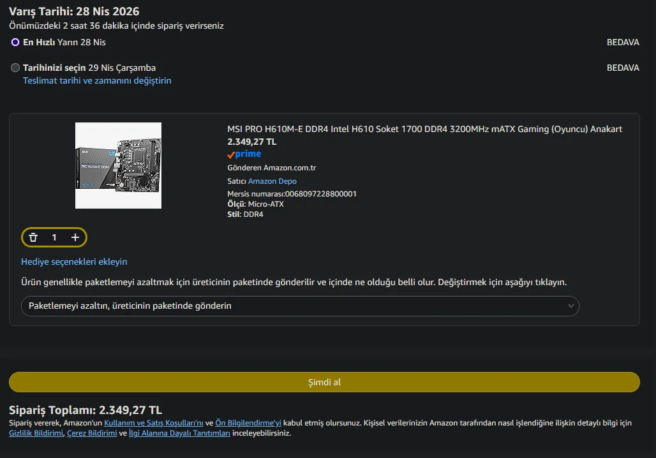Image resolution: width=656 pixels, height=458 pixels.
Task: Open the Ön Bilgilendirme'yi link
Action: pos(248,424)
